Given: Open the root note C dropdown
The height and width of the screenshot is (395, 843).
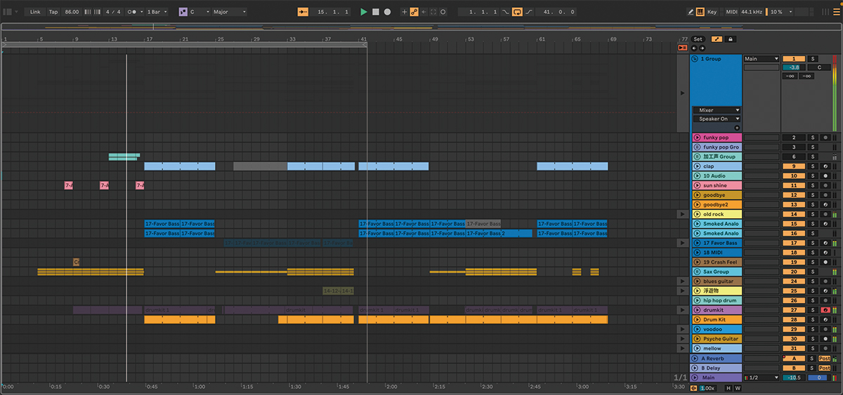Looking at the screenshot, I should [199, 12].
